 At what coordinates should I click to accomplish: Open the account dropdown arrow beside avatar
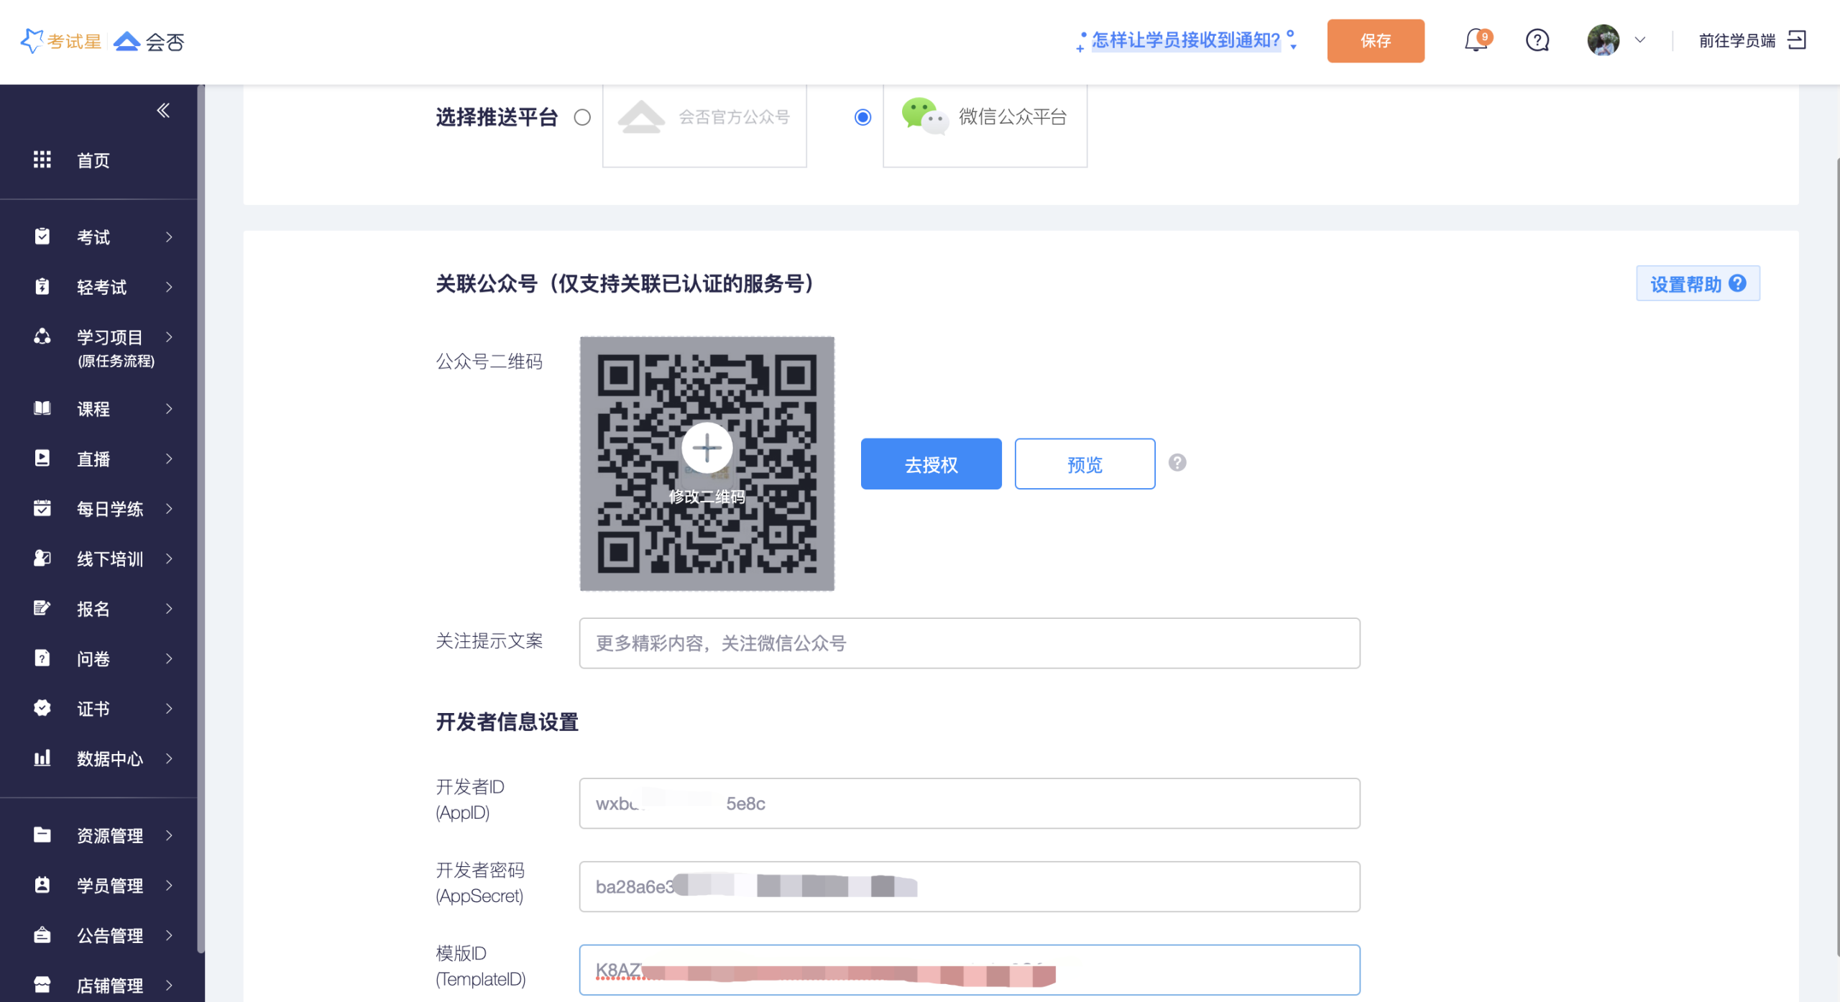[x=1640, y=40]
